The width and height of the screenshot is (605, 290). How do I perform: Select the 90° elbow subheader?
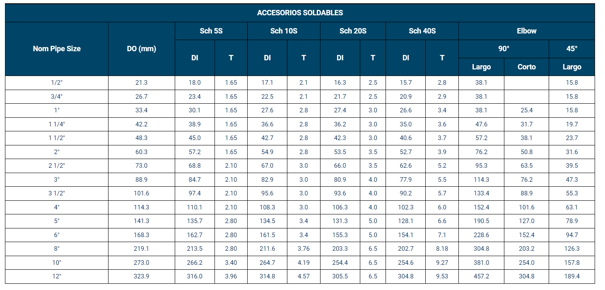504,49
